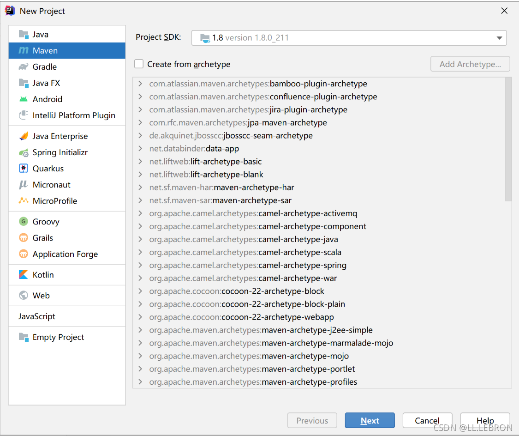519x436 pixels.
Task: Click the MicroProfile orange icon
Action: tap(24, 201)
